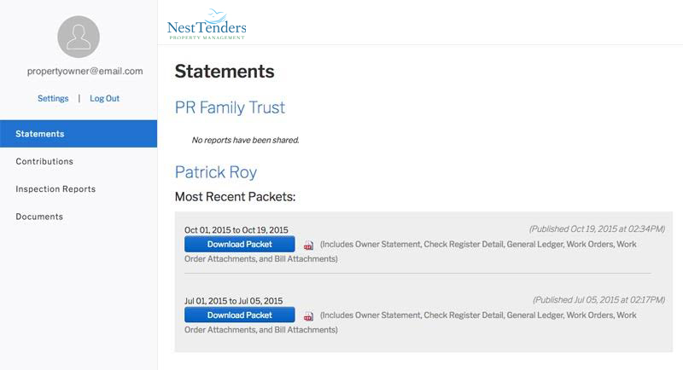This screenshot has width=683, height=370.
Task: Click the propertyowner@email.com account text
Action: click(x=79, y=72)
